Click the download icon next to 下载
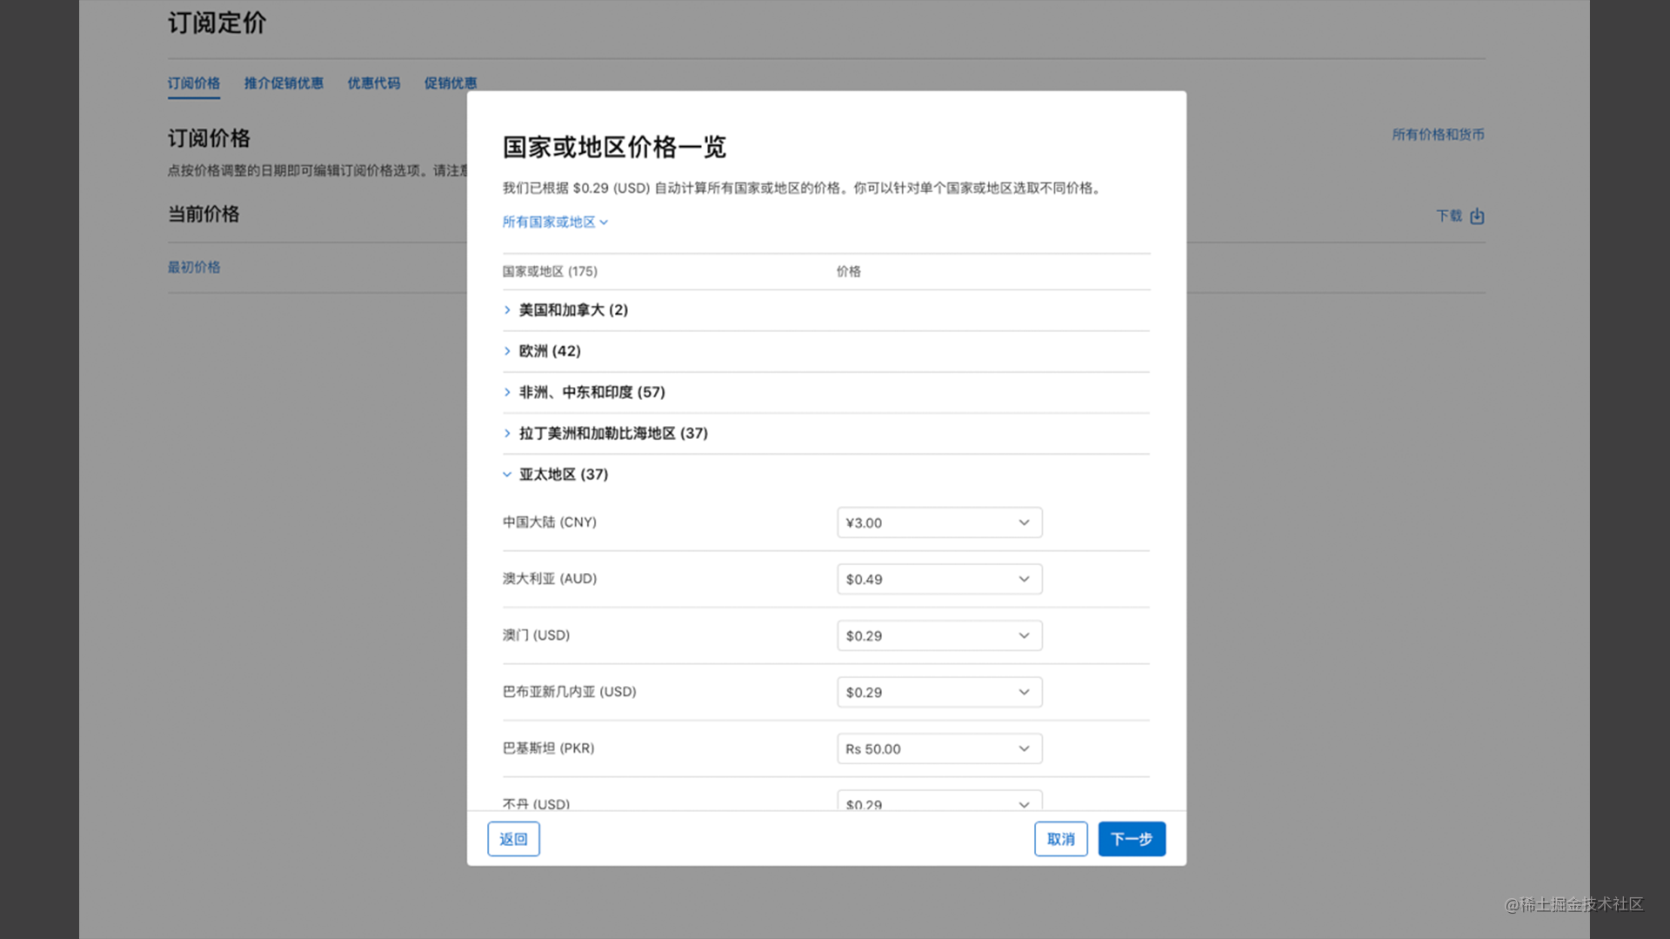Image resolution: width=1670 pixels, height=939 pixels. coord(1477,216)
